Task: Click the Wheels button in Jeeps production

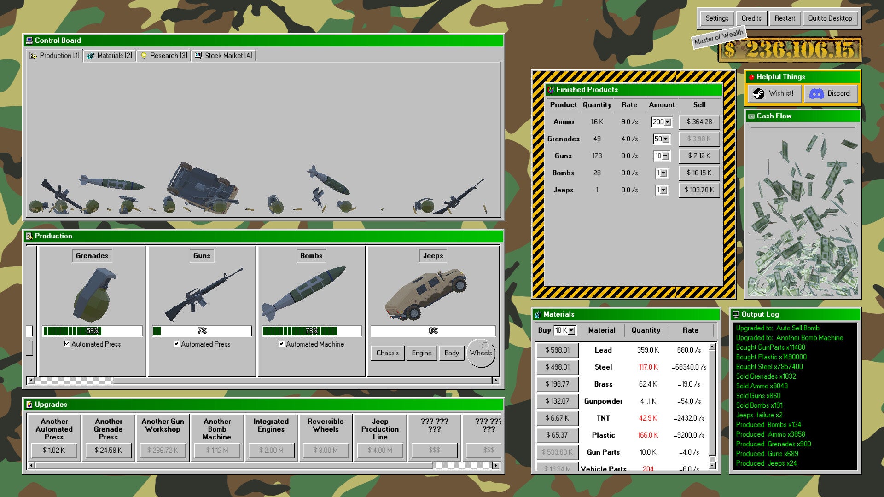Action: coord(481,353)
